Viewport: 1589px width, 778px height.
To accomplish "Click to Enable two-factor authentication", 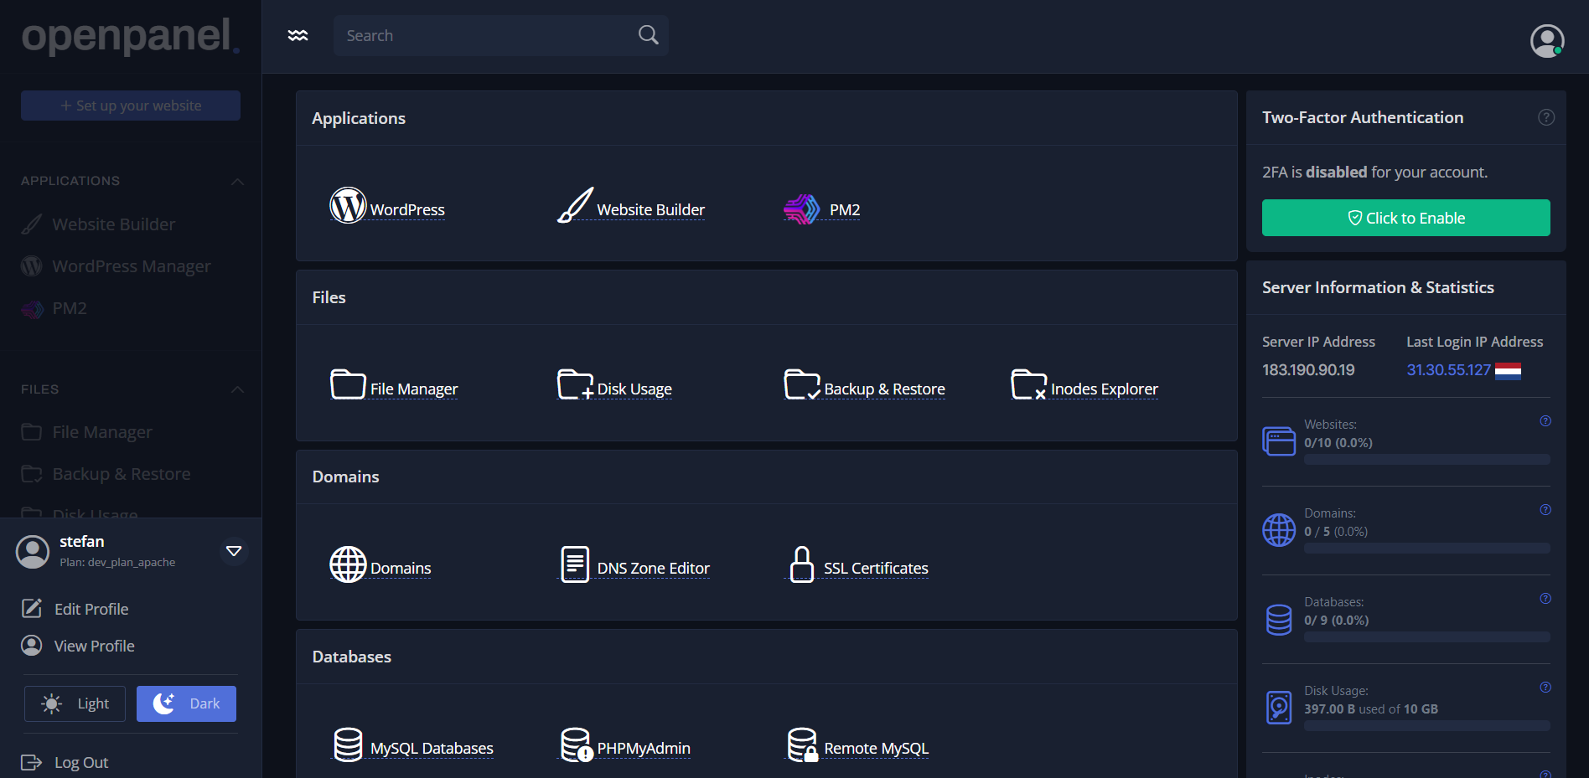I will point(1405,218).
